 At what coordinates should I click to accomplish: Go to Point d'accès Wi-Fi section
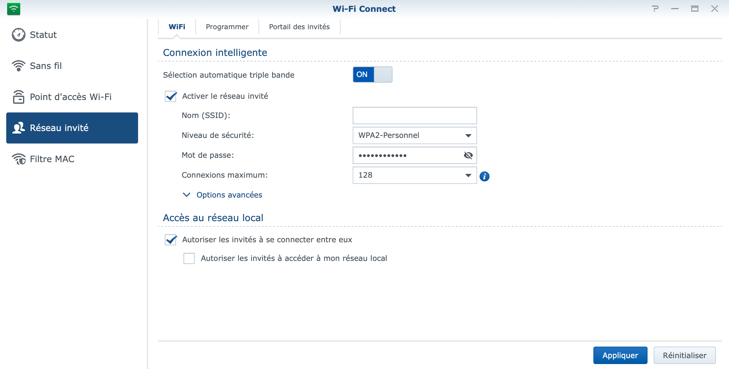[x=72, y=97]
